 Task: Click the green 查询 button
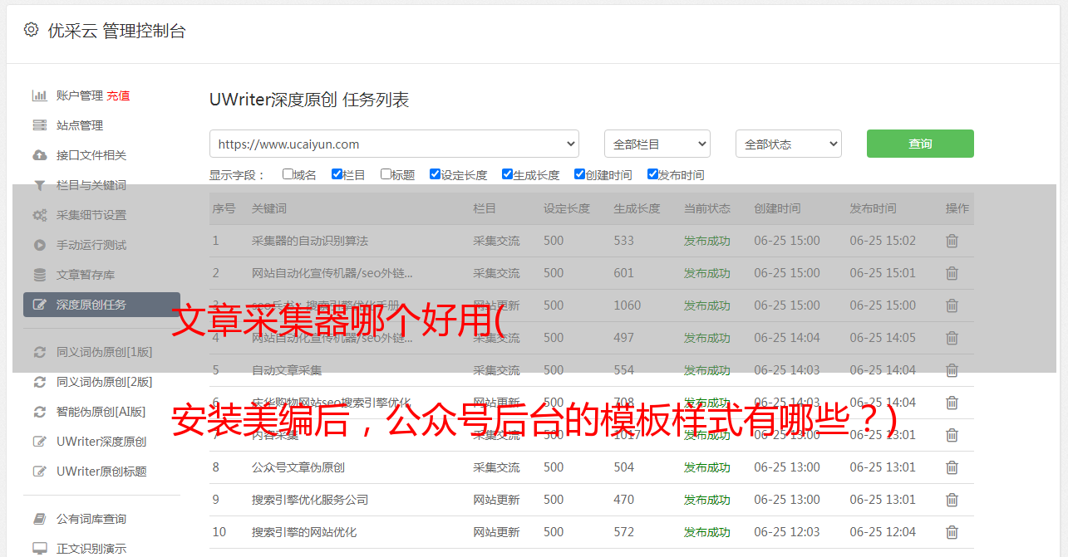(919, 144)
